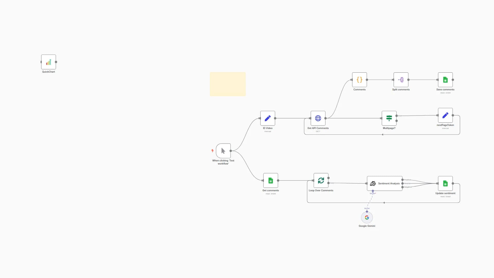
Task: Open the Sentiment Analysis node
Action: click(385, 184)
